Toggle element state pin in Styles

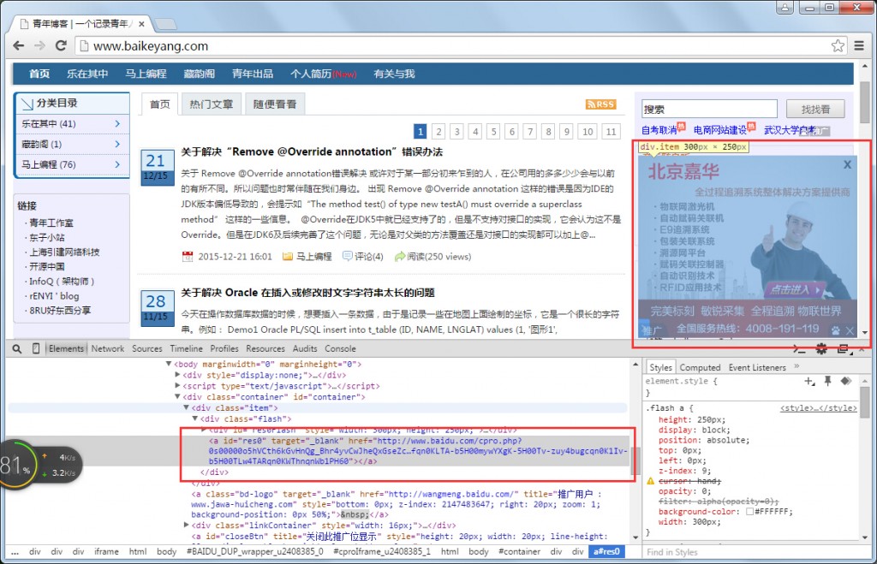pyautogui.click(x=828, y=381)
